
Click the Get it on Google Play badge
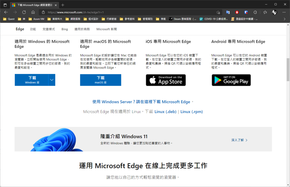(x=231, y=80)
